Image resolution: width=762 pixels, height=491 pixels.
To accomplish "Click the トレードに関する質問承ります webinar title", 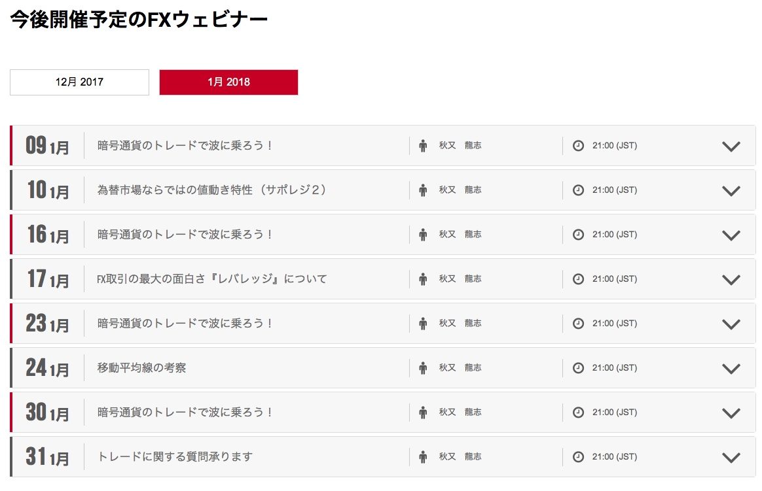I will 175,457.
